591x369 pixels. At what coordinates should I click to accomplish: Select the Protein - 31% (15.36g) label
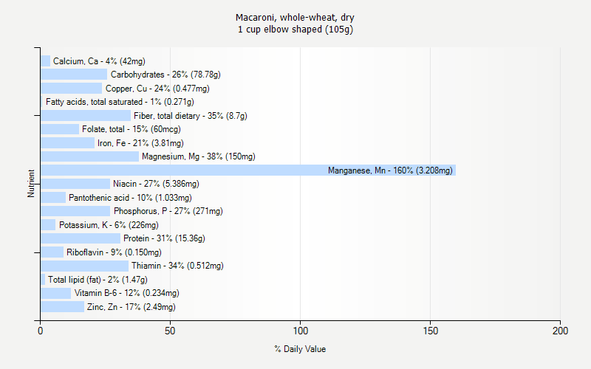(x=164, y=238)
